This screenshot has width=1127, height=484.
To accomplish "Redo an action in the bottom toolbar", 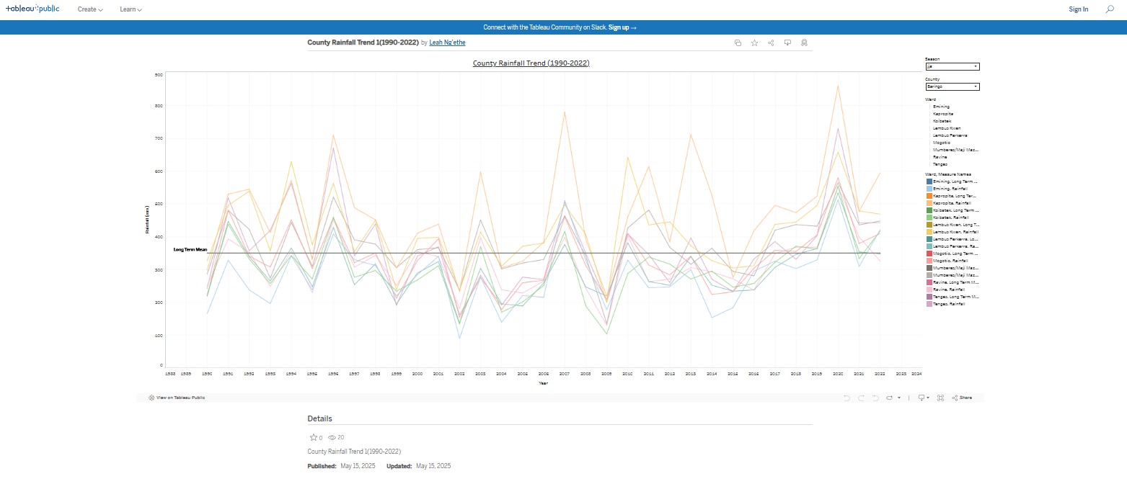I will pyautogui.click(x=861, y=397).
